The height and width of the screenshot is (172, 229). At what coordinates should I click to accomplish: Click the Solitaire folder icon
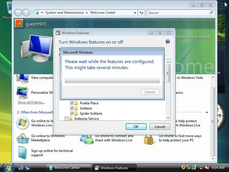click(76, 108)
